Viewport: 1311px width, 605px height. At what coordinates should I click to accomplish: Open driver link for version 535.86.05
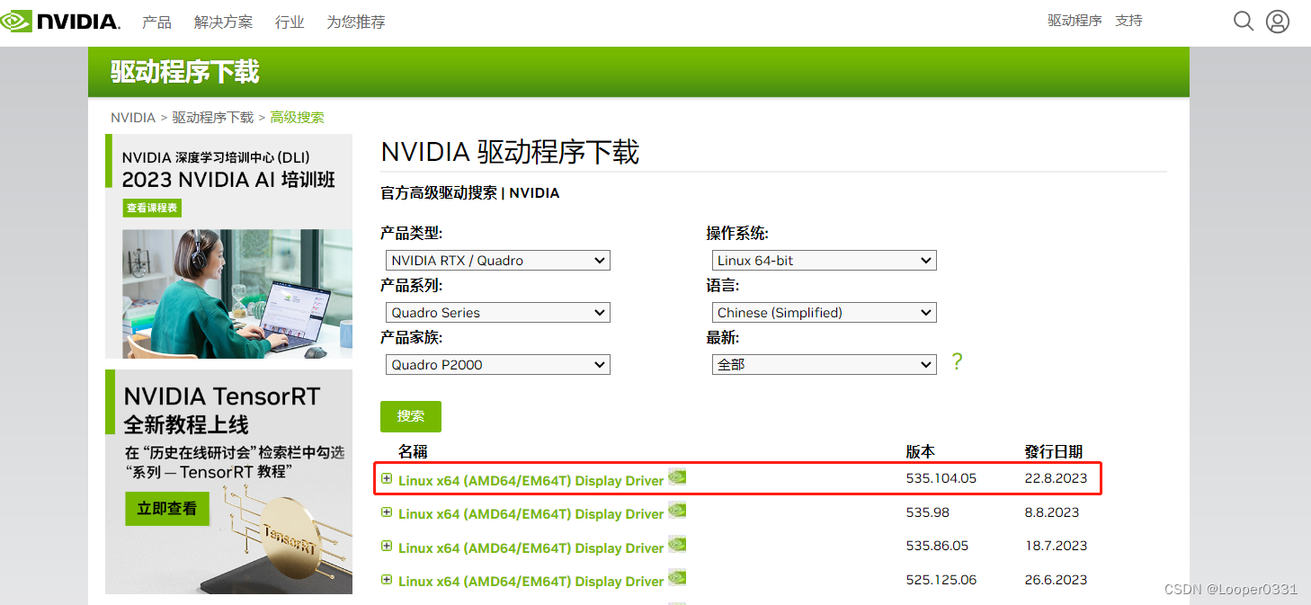coord(531,547)
